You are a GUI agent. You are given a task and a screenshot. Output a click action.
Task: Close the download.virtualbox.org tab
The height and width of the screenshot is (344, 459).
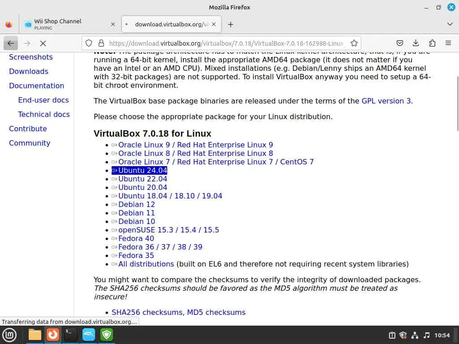click(214, 24)
